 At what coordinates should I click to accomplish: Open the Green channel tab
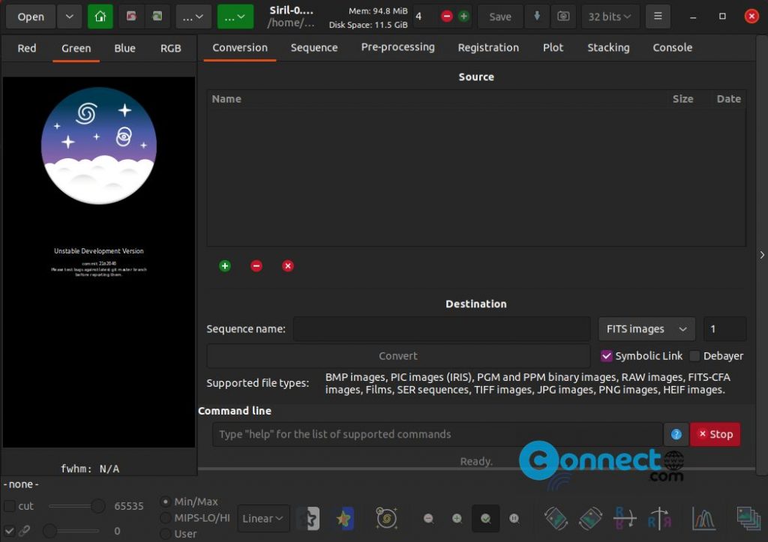75,48
